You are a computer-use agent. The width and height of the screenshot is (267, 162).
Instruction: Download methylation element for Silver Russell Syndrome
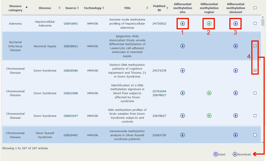(x=236, y=135)
